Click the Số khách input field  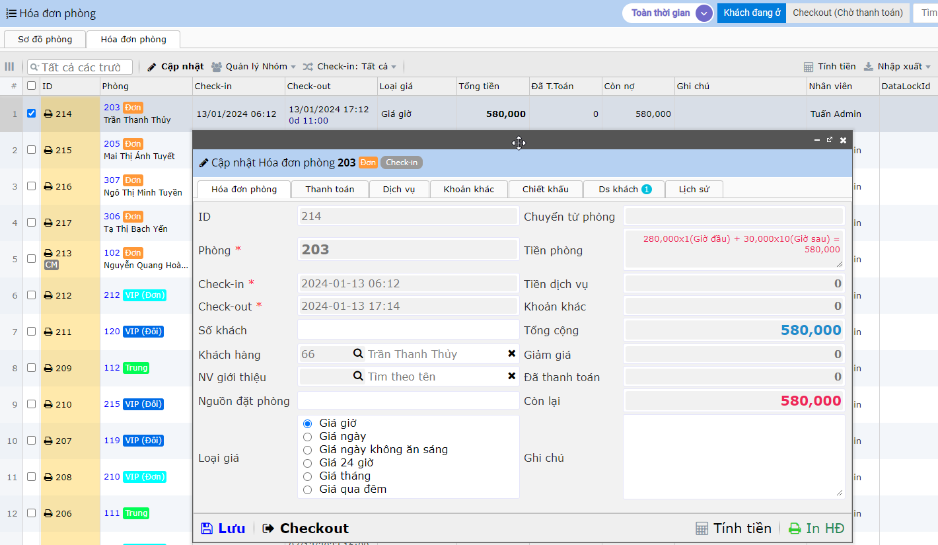408,330
